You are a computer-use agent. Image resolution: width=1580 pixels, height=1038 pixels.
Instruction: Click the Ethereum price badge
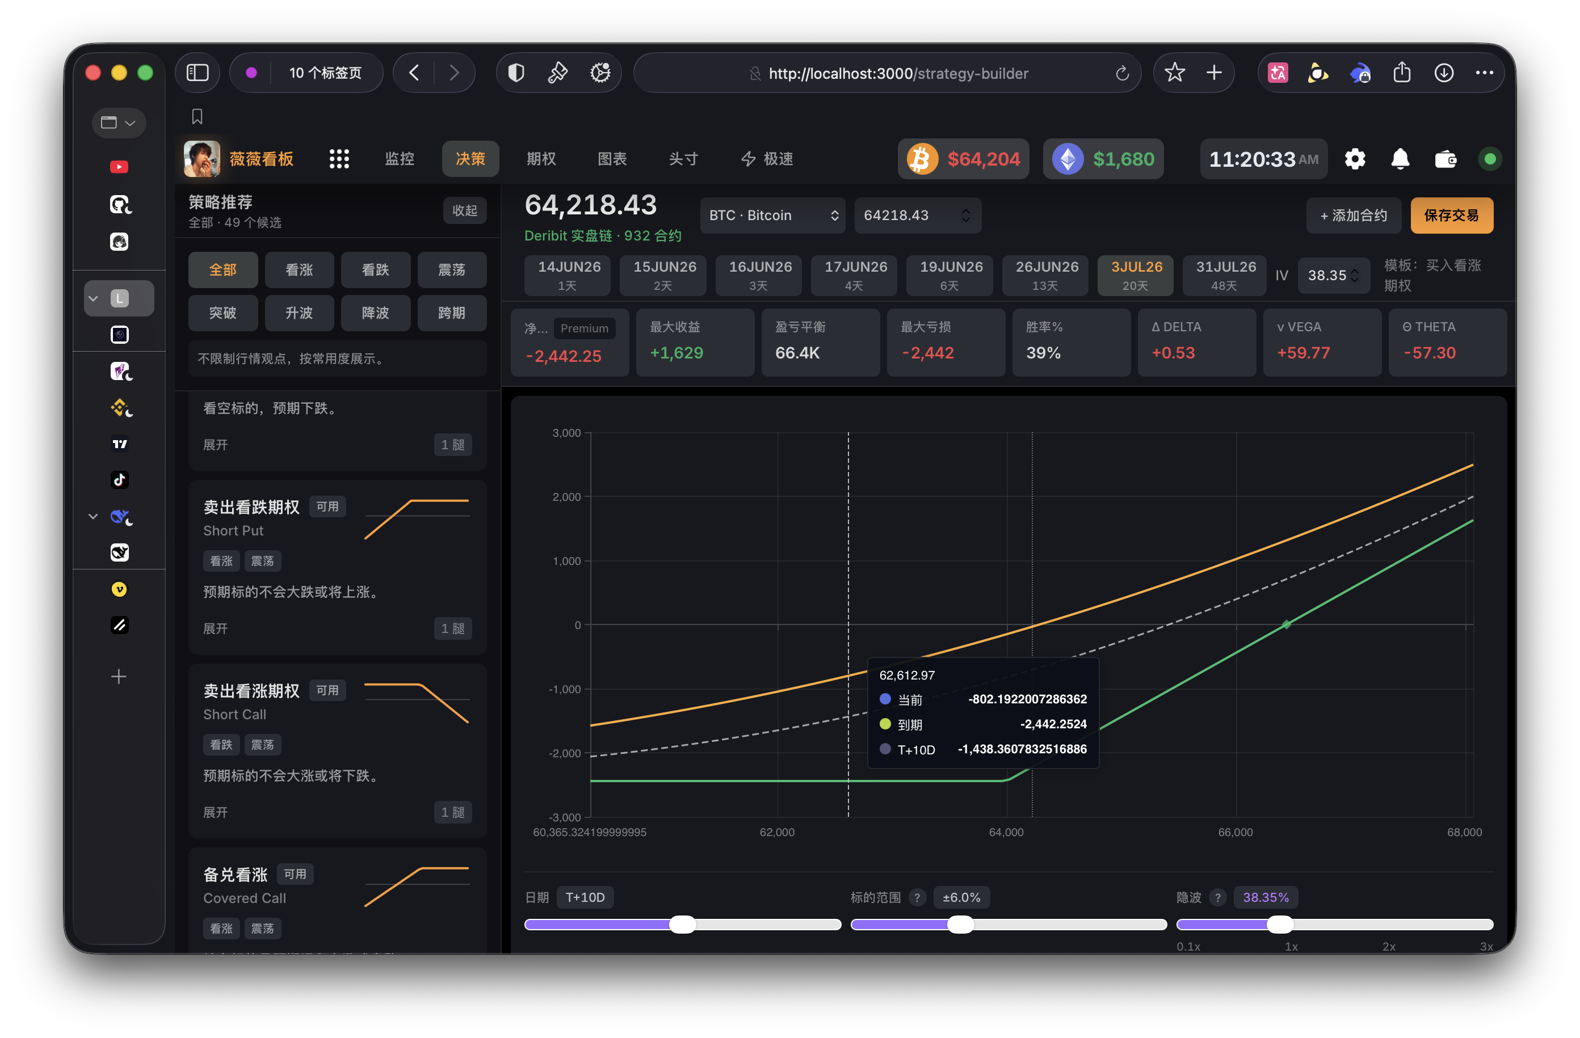click(x=1103, y=159)
